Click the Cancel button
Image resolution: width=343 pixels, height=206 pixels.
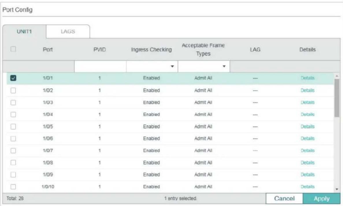coord(284,198)
